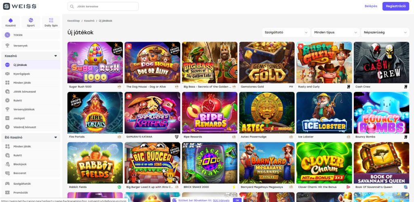Screen dimensions: 414x202
Task: Open the Daily Spin icon
Action: pos(51,20)
